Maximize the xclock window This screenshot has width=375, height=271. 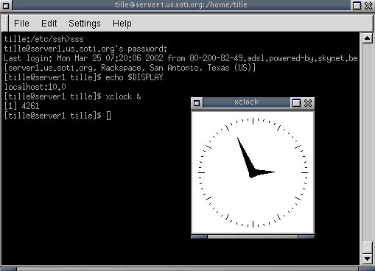(296, 103)
